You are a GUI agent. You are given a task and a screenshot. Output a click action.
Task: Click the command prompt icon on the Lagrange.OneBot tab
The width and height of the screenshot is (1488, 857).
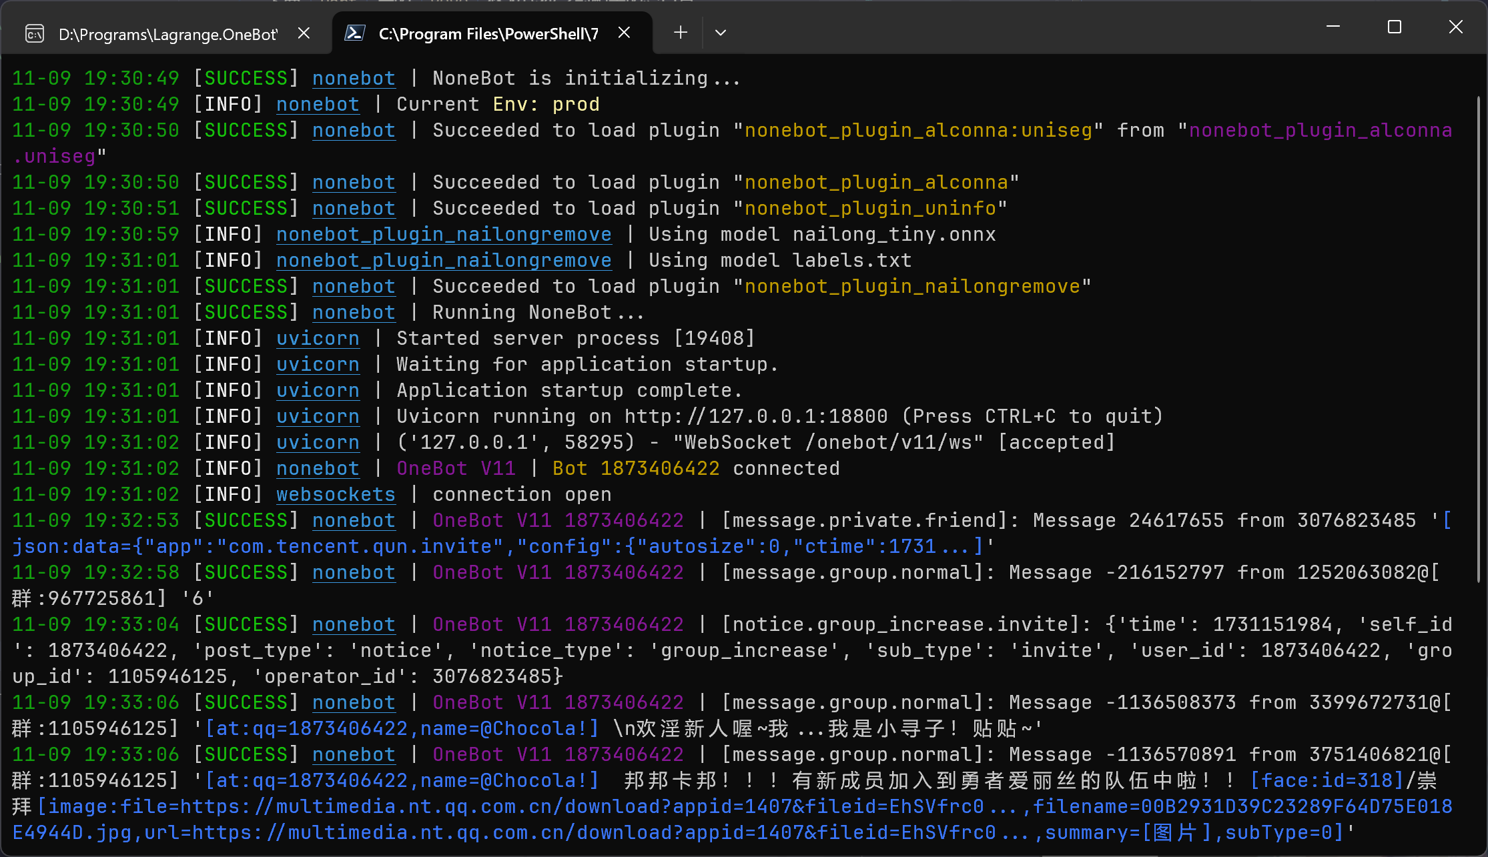pos(35,33)
